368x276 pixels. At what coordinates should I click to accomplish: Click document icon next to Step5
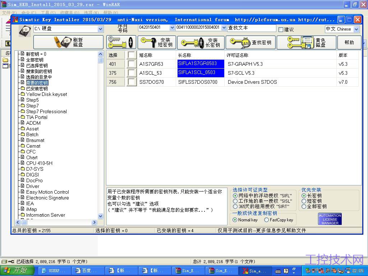[x=23, y=100]
